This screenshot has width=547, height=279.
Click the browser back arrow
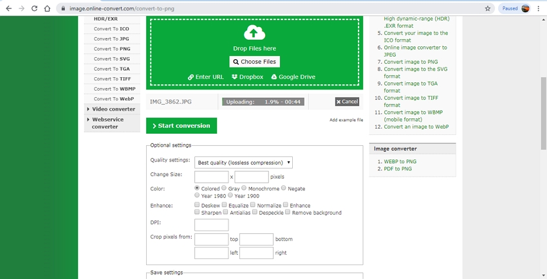tap(8, 8)
